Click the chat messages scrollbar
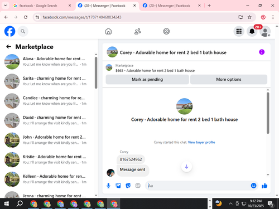 coord(268,113)
